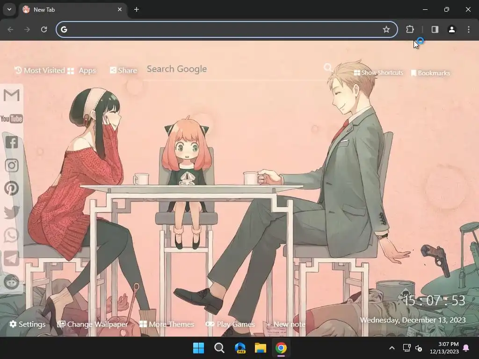The width and height of the screenshot is (479, 359).
Task: Open the Reddit sidebar shortcut
Action: pyautogui.click(x=12, y=282)
